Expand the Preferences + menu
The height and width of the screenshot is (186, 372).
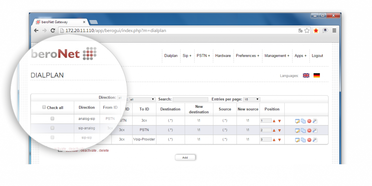coord(248,56)
